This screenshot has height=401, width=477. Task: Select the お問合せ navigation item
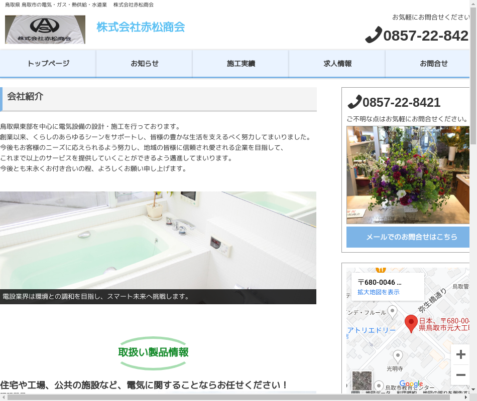pos(433,64)
